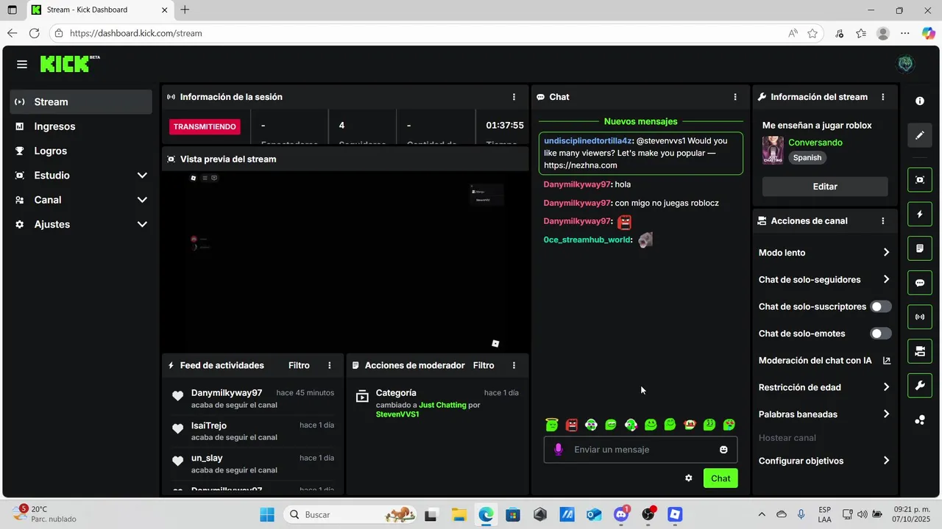The image size is (942, 529).
Task: Toggle the broadcast session info widget icon
Action: pos(920,317)
